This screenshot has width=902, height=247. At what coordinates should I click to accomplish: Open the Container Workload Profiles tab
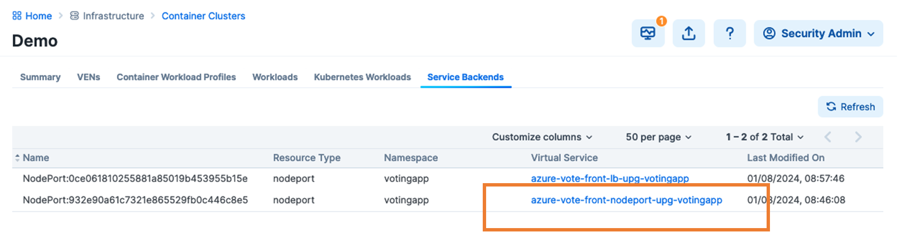[x=176, y=77]
